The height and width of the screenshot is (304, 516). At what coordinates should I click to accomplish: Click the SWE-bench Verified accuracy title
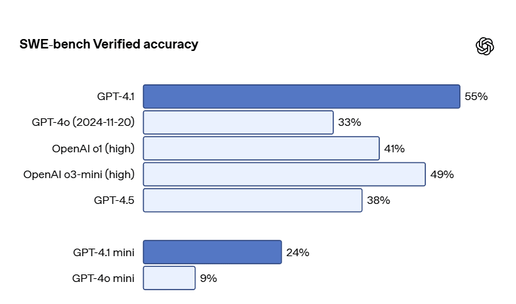click(109, 44)
